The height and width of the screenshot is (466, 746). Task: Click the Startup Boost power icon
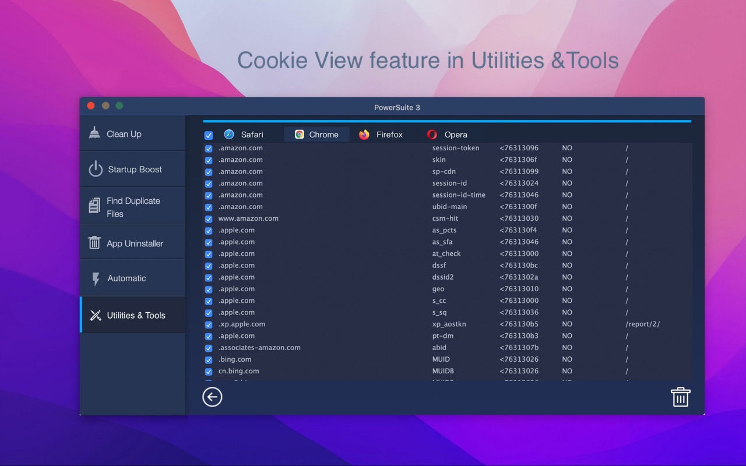coord(96,169)
